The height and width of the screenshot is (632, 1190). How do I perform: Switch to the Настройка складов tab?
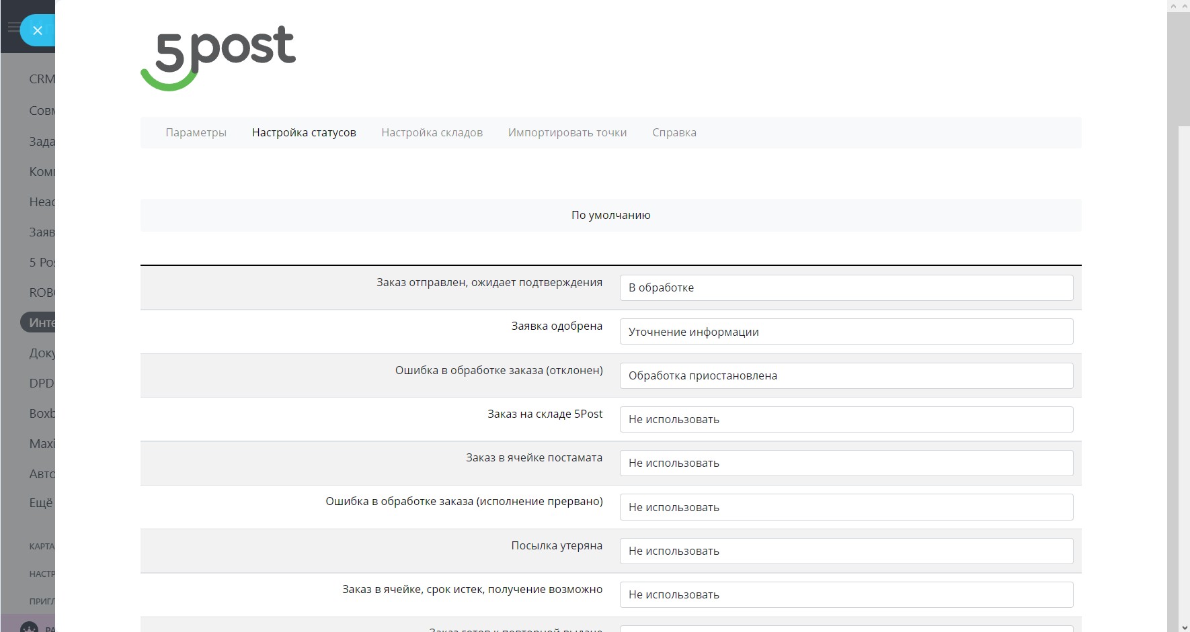click(432, 132)
